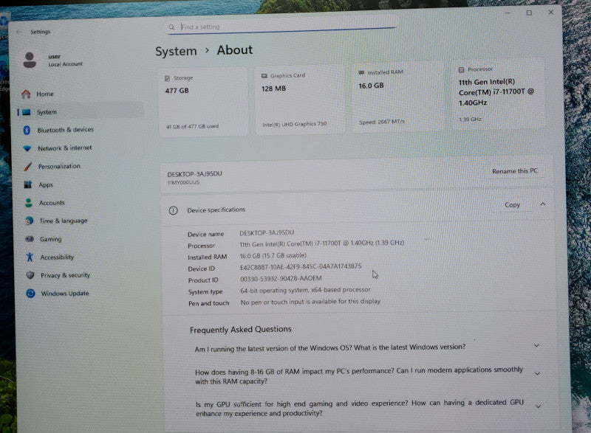Click the 16.0 GB (15.7 GB usable) text
Screen dimensions: 591x433
(x=273, y=255)
